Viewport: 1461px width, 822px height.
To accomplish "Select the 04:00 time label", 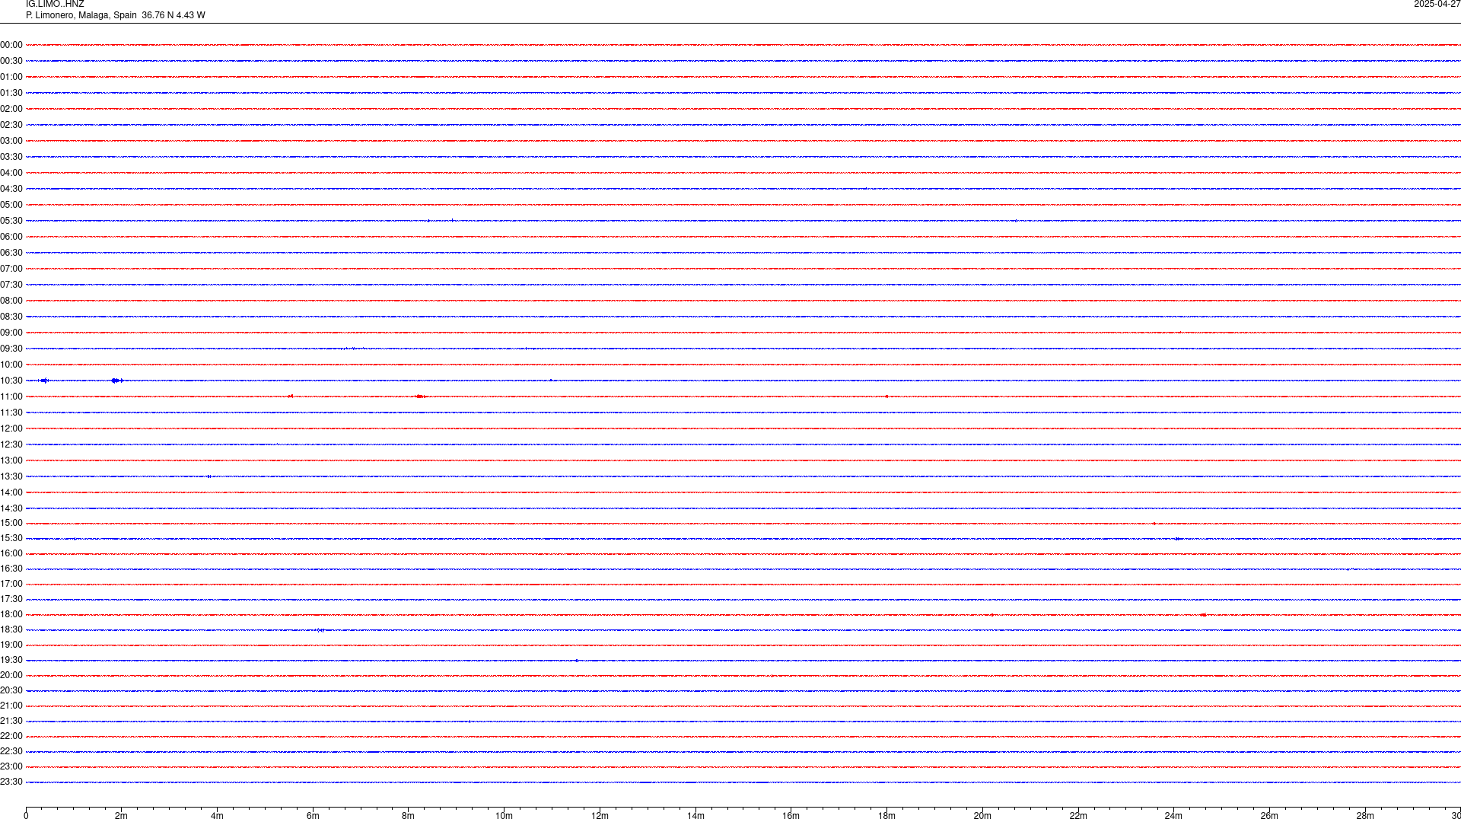I will [x=11, y=173].
